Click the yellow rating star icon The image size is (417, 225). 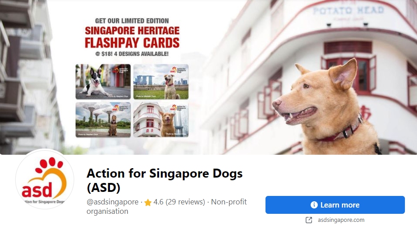pos(148,203)
